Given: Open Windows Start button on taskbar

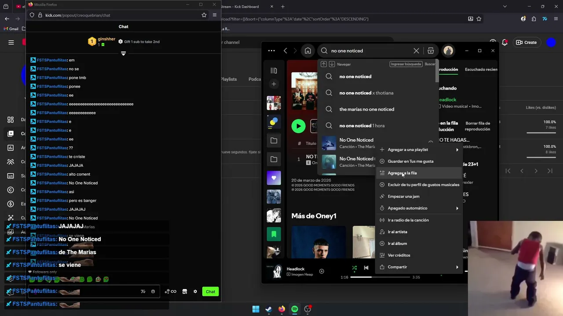Looking at the screenshot, I should 256,309.
